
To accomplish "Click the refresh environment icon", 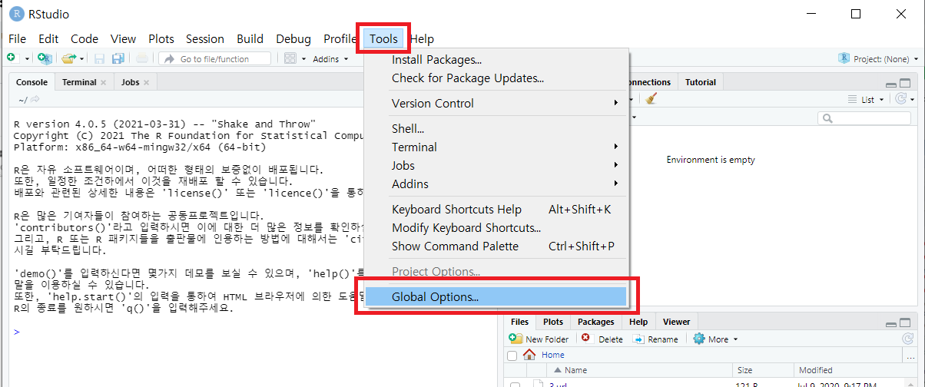I will coord(901,99).
